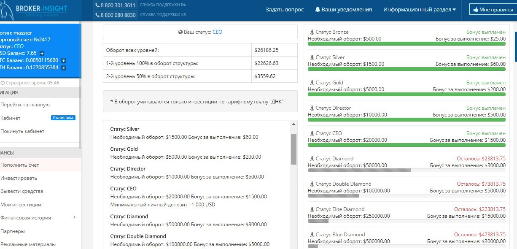
Task: Click the Broker-Insight logo
Action: coord(34,10)
